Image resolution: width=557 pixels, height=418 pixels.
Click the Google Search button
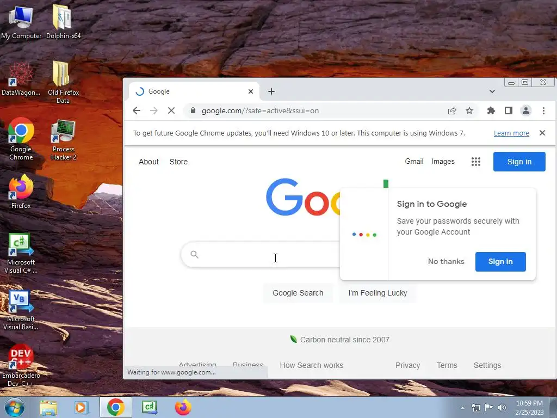pyautogui.click(x=298, y=293)
